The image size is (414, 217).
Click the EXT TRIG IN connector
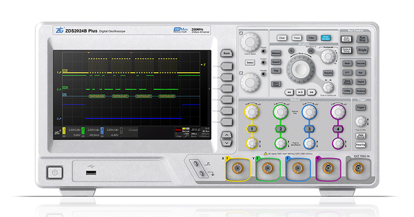(x=359, y=168)
